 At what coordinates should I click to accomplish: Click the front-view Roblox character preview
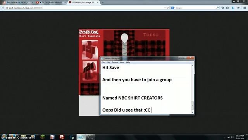pos(90,50)
